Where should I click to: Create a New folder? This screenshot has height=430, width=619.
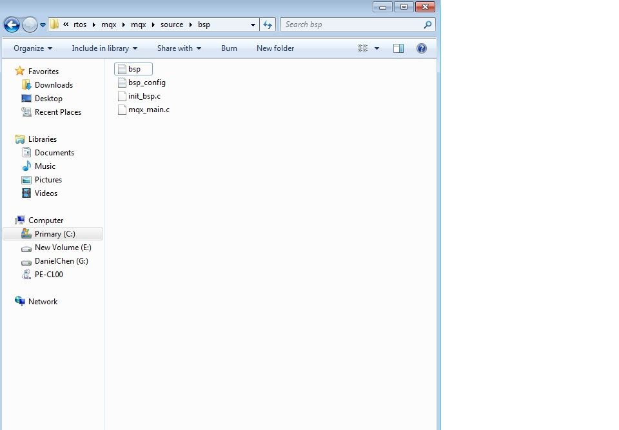[275, 48]
